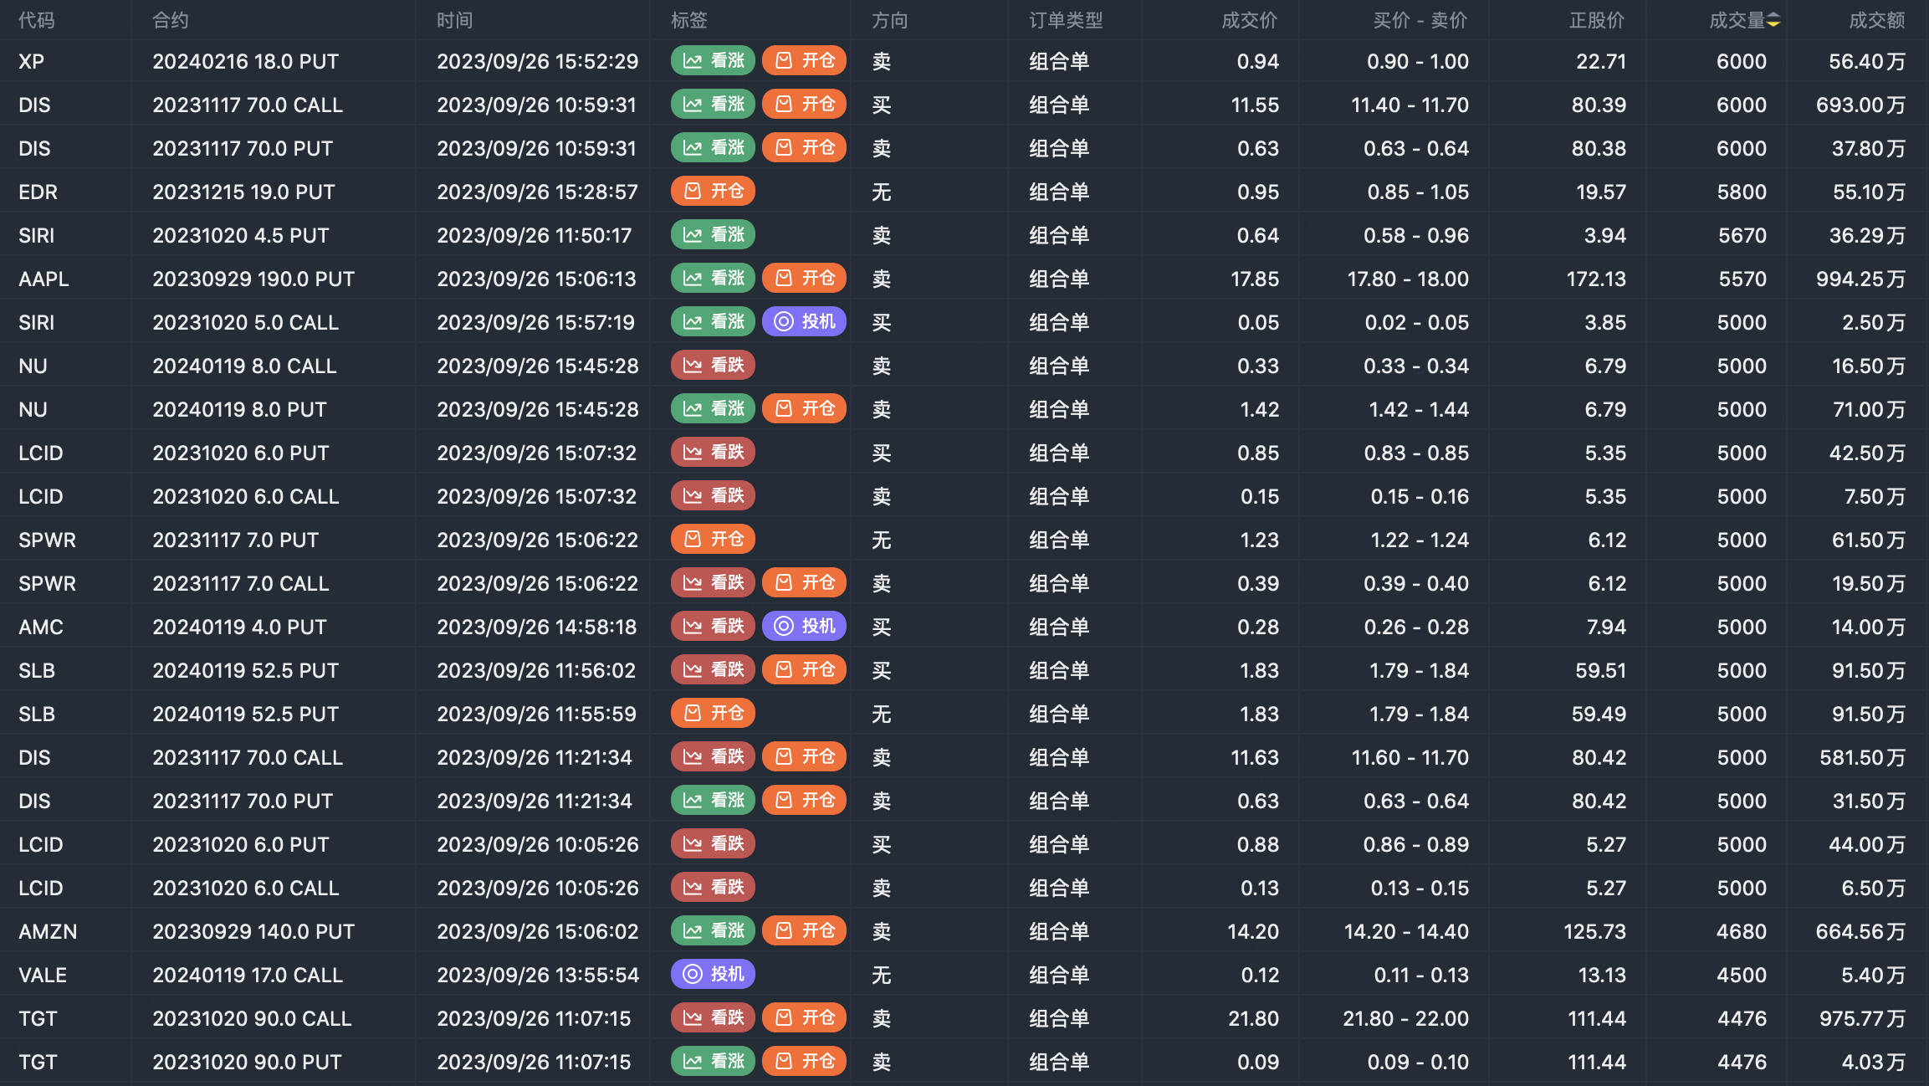Click the 代码 column header
This screenshot has height=1086, width=1929.
37,20
